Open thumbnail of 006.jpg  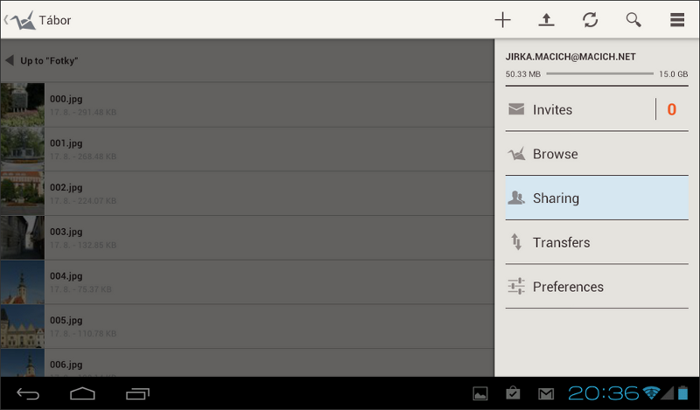tap(23, 363)
